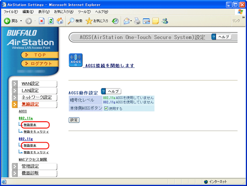Click the IE icon in title bar
Viewport: 247px width, 186px height.
tap(4, 5)
